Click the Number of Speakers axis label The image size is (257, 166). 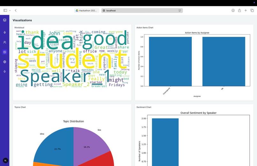click(139, 151)
